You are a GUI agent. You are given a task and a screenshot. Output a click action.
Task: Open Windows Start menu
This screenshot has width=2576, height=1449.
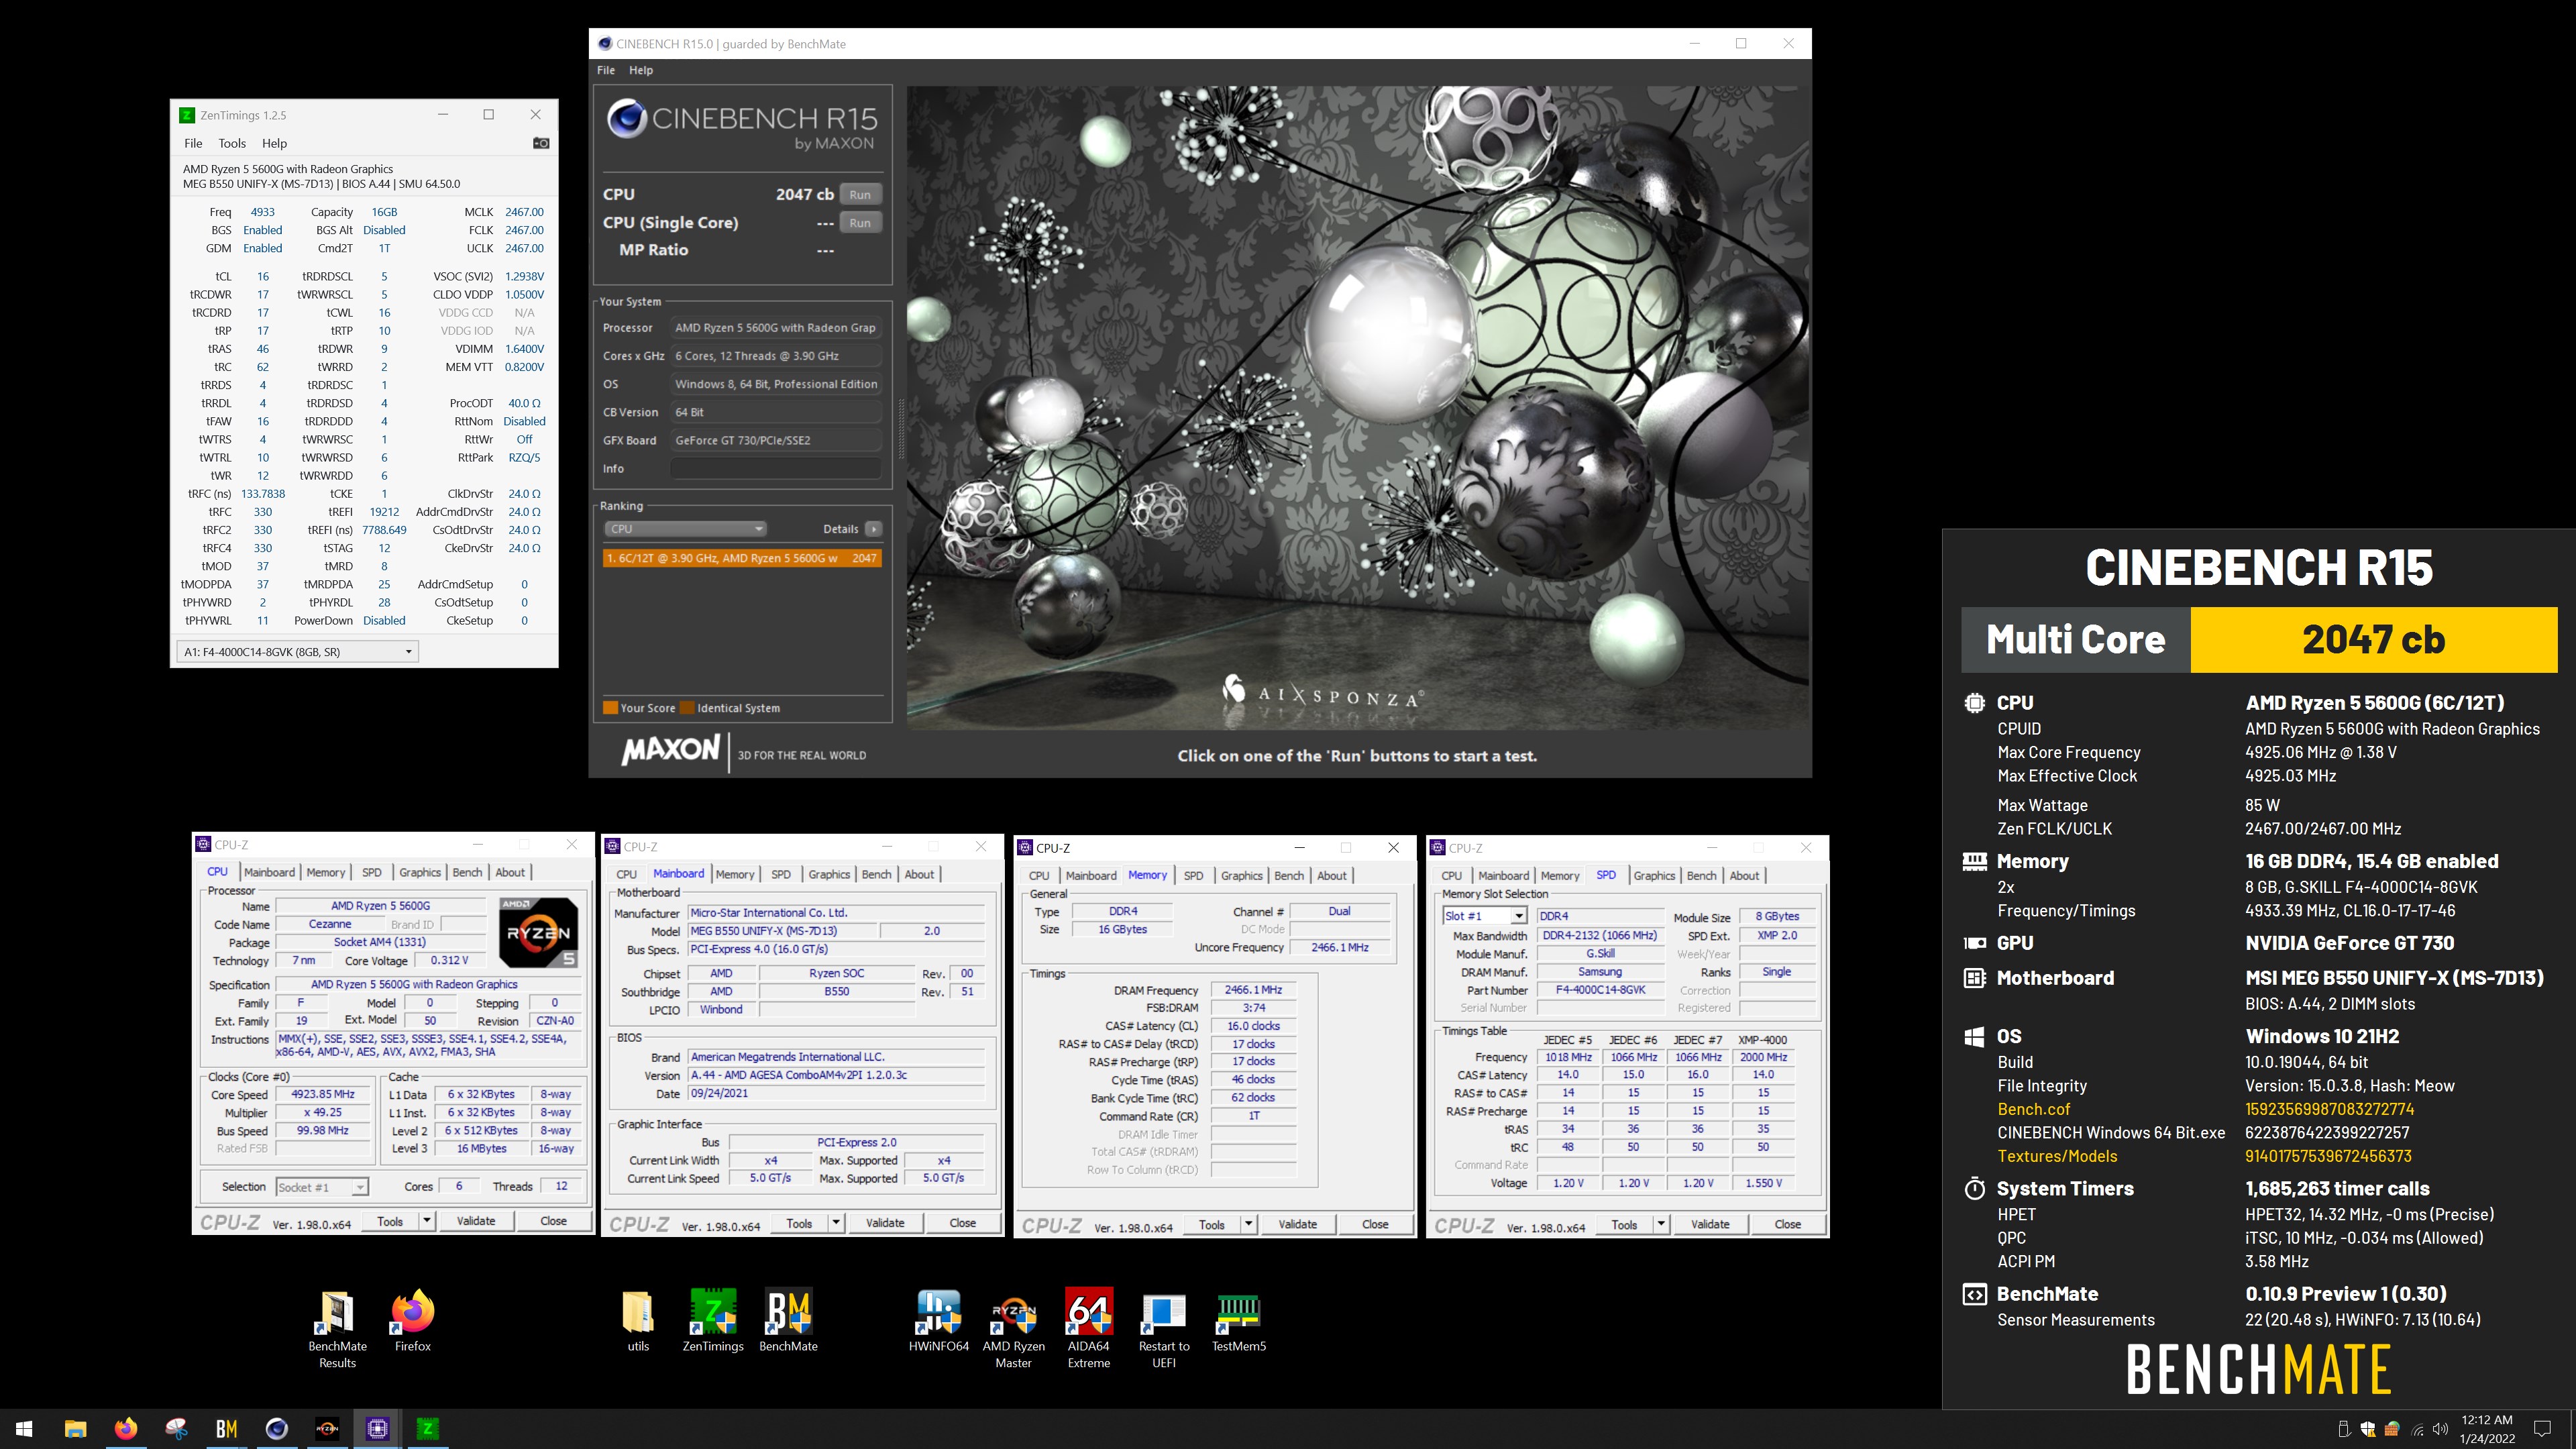pos(25,1429)
